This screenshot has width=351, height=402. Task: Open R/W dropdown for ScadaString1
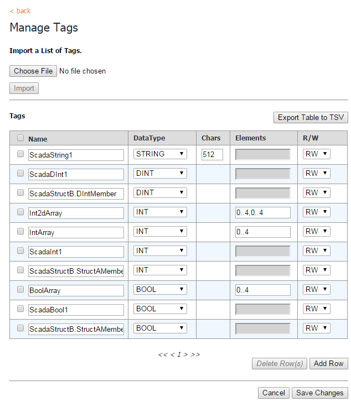coord(316,154)
